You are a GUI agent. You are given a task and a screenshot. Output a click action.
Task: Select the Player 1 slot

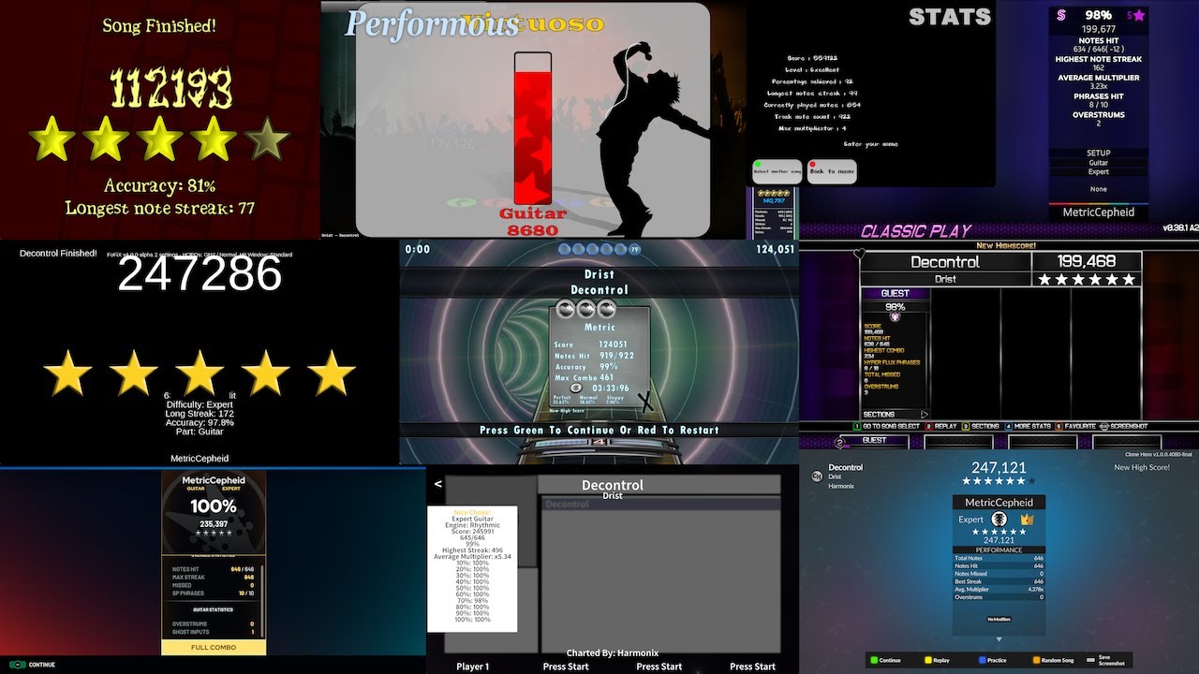coord(472,667)
